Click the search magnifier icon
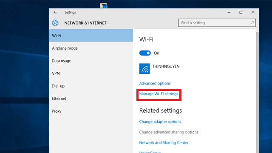 (x=252, y=23)
